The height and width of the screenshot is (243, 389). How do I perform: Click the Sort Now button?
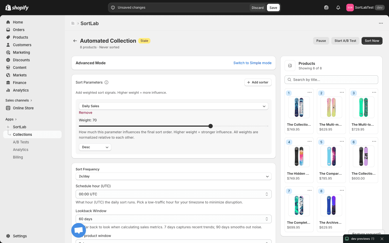[x=372, y=41]
